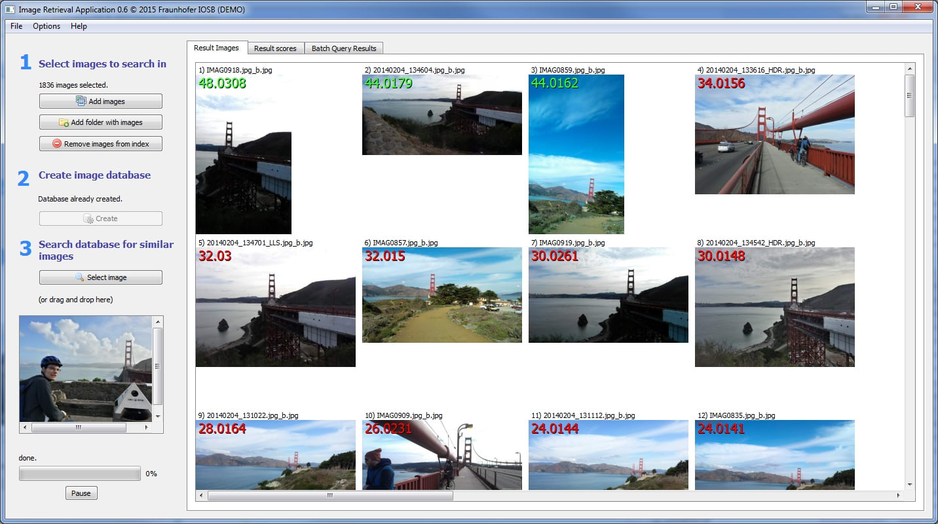The image size is (938, 524).
Task: Click the application icon in title bar
Action: pos(9,10)
